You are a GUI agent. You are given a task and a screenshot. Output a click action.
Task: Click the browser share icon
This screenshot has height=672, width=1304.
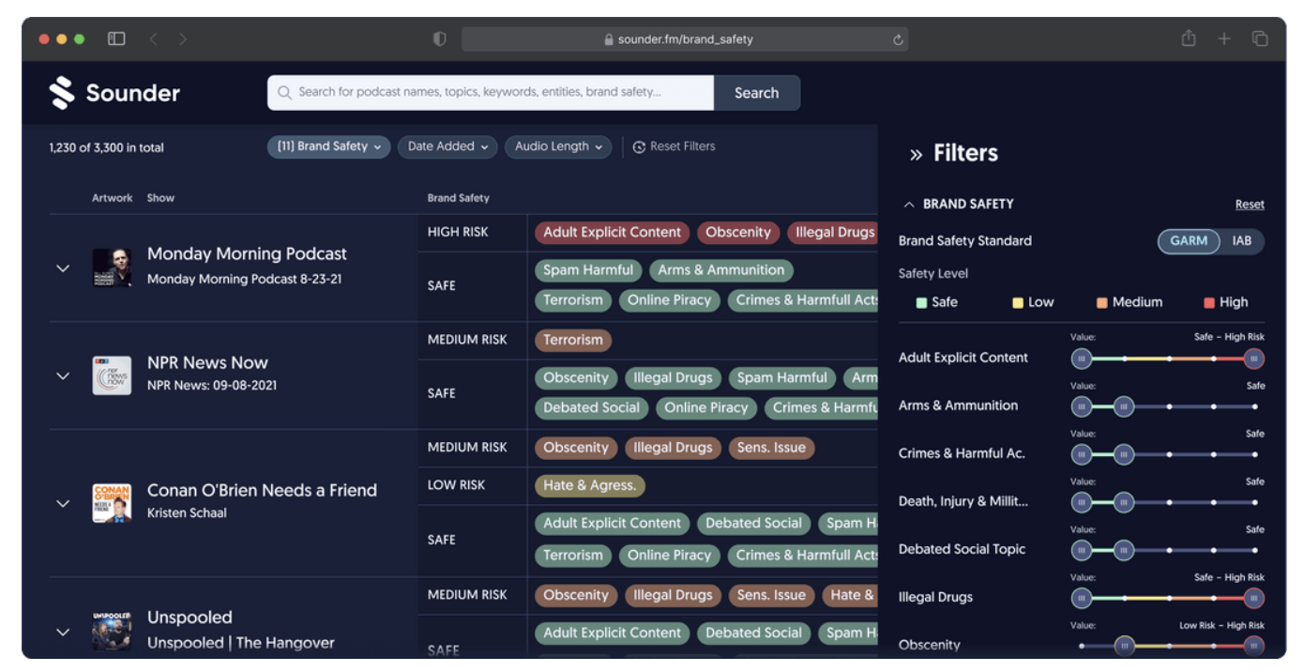[1189, 39]
